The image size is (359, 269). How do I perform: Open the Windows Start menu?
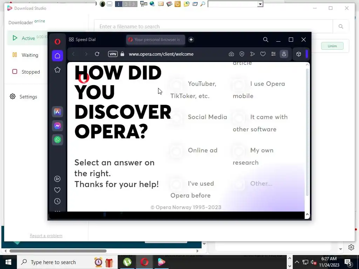tap(8, 262)
